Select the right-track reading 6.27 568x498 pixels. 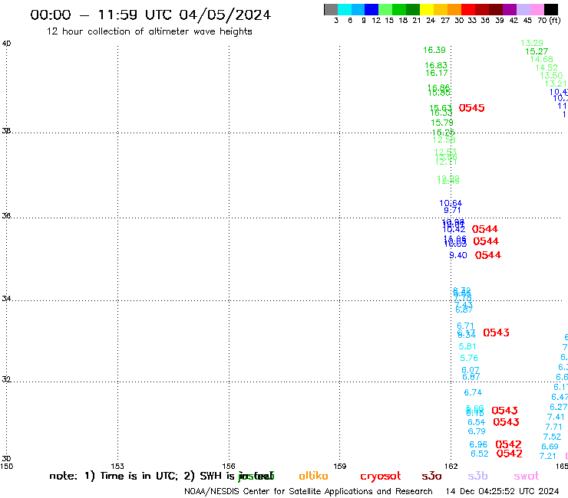tap(559, 408)
